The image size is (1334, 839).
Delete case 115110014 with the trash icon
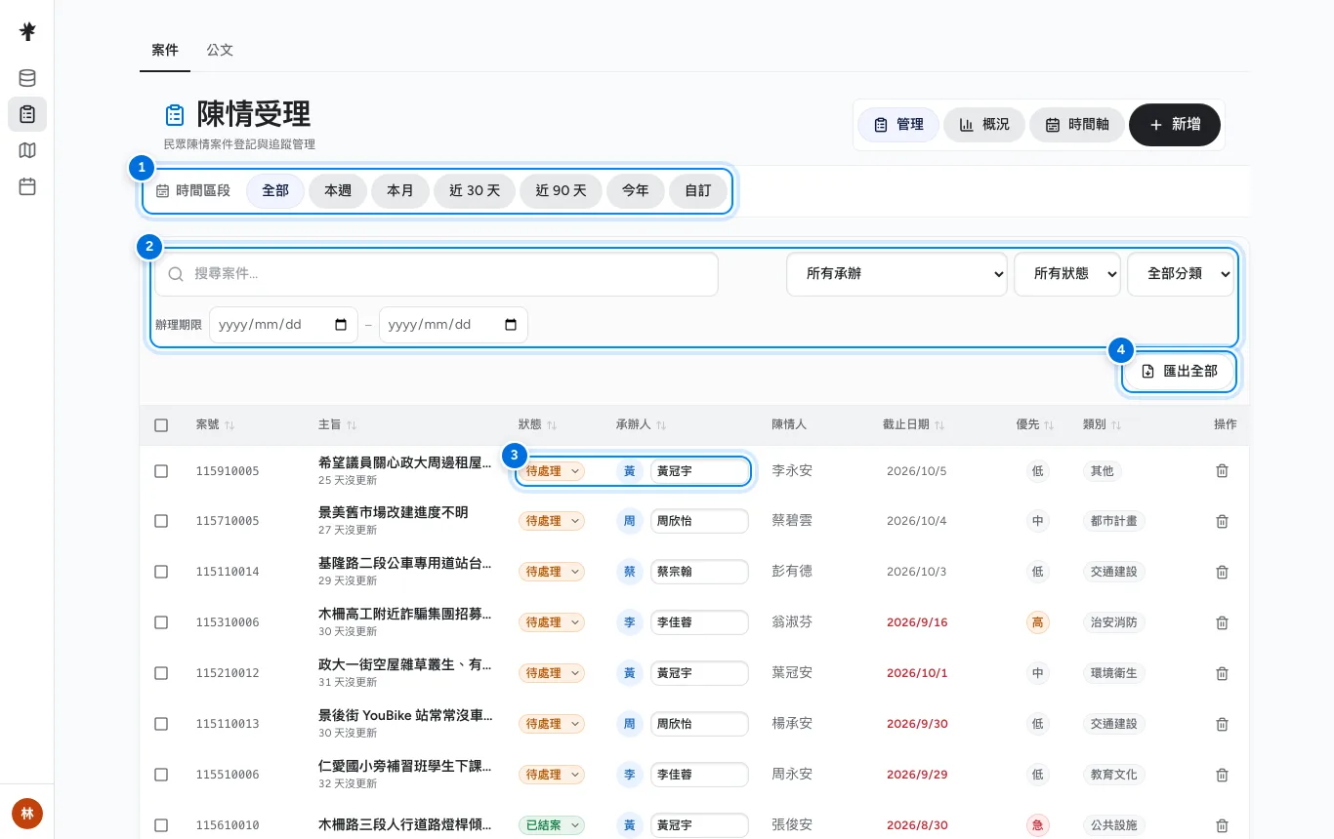point(1222,572)
